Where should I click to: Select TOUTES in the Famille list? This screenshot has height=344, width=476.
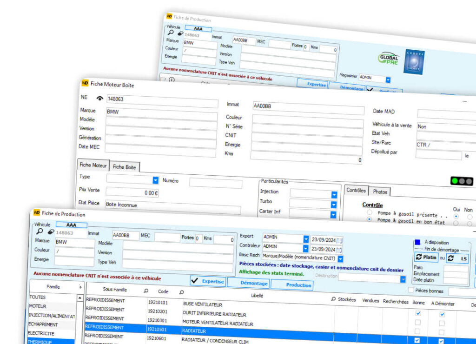(x=52, y=298)
